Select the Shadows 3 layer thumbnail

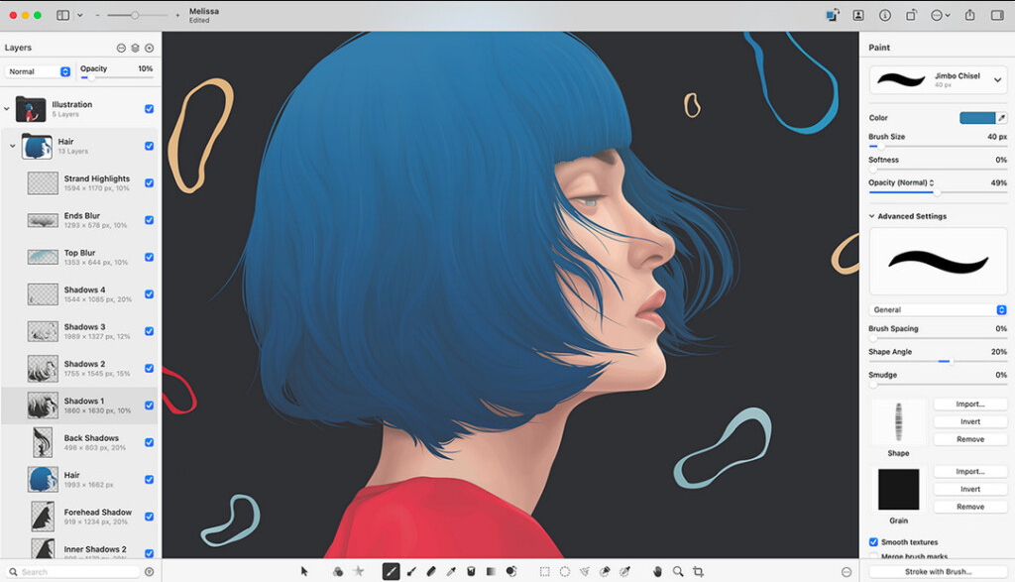(43, 331)
